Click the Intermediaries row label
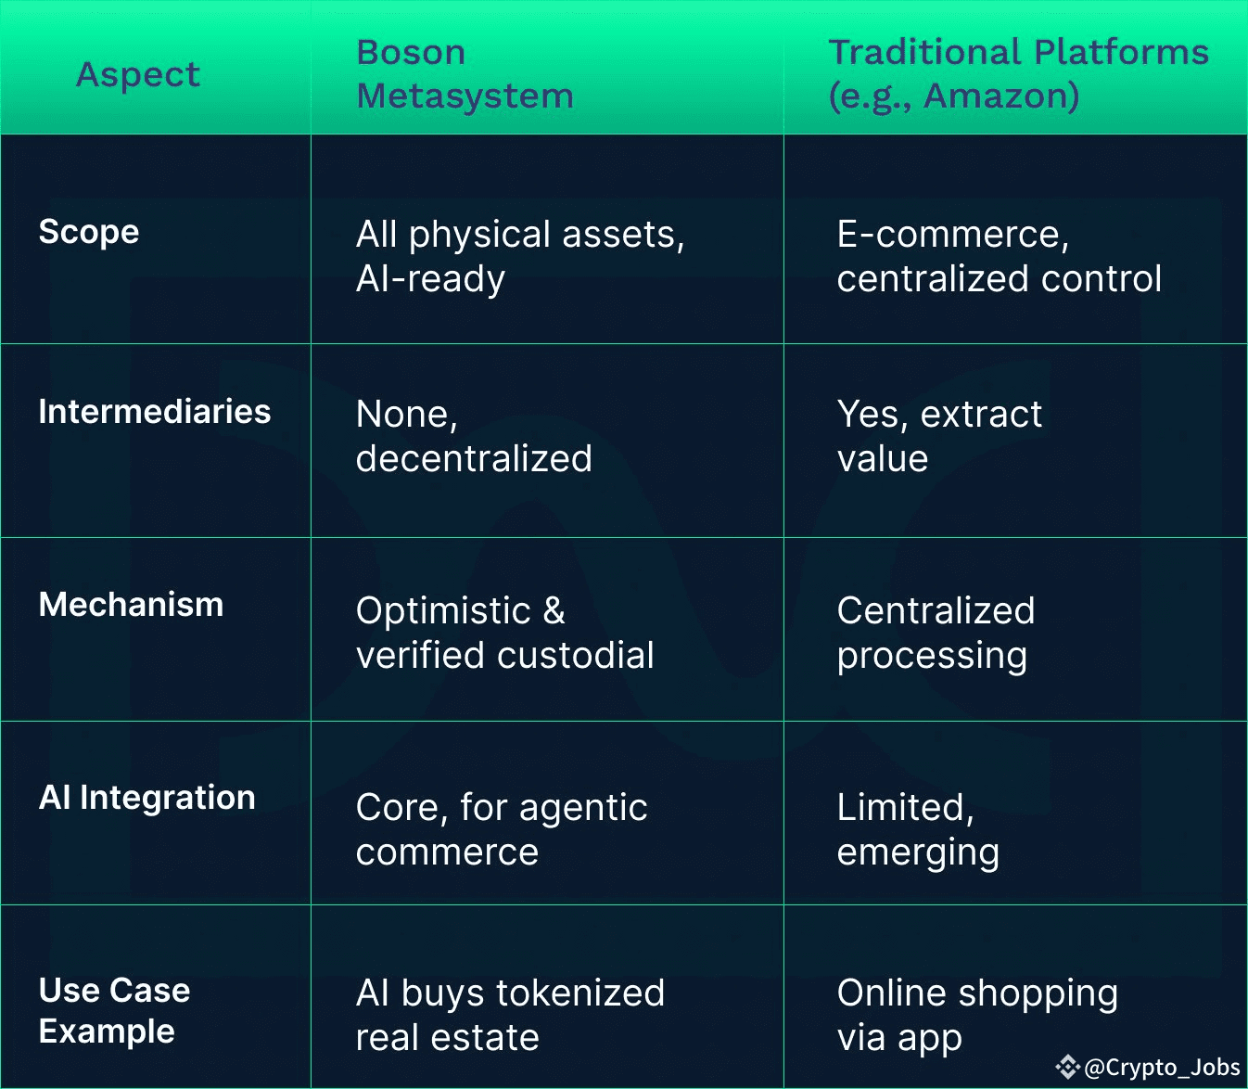1248x1089 pixels. (155, 411)
